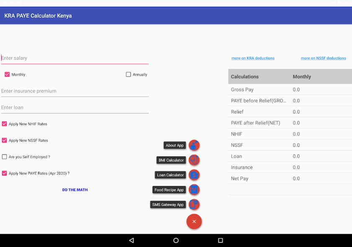
Task: Open the more on KRA deductions link
Action: [x=253, y=58]
